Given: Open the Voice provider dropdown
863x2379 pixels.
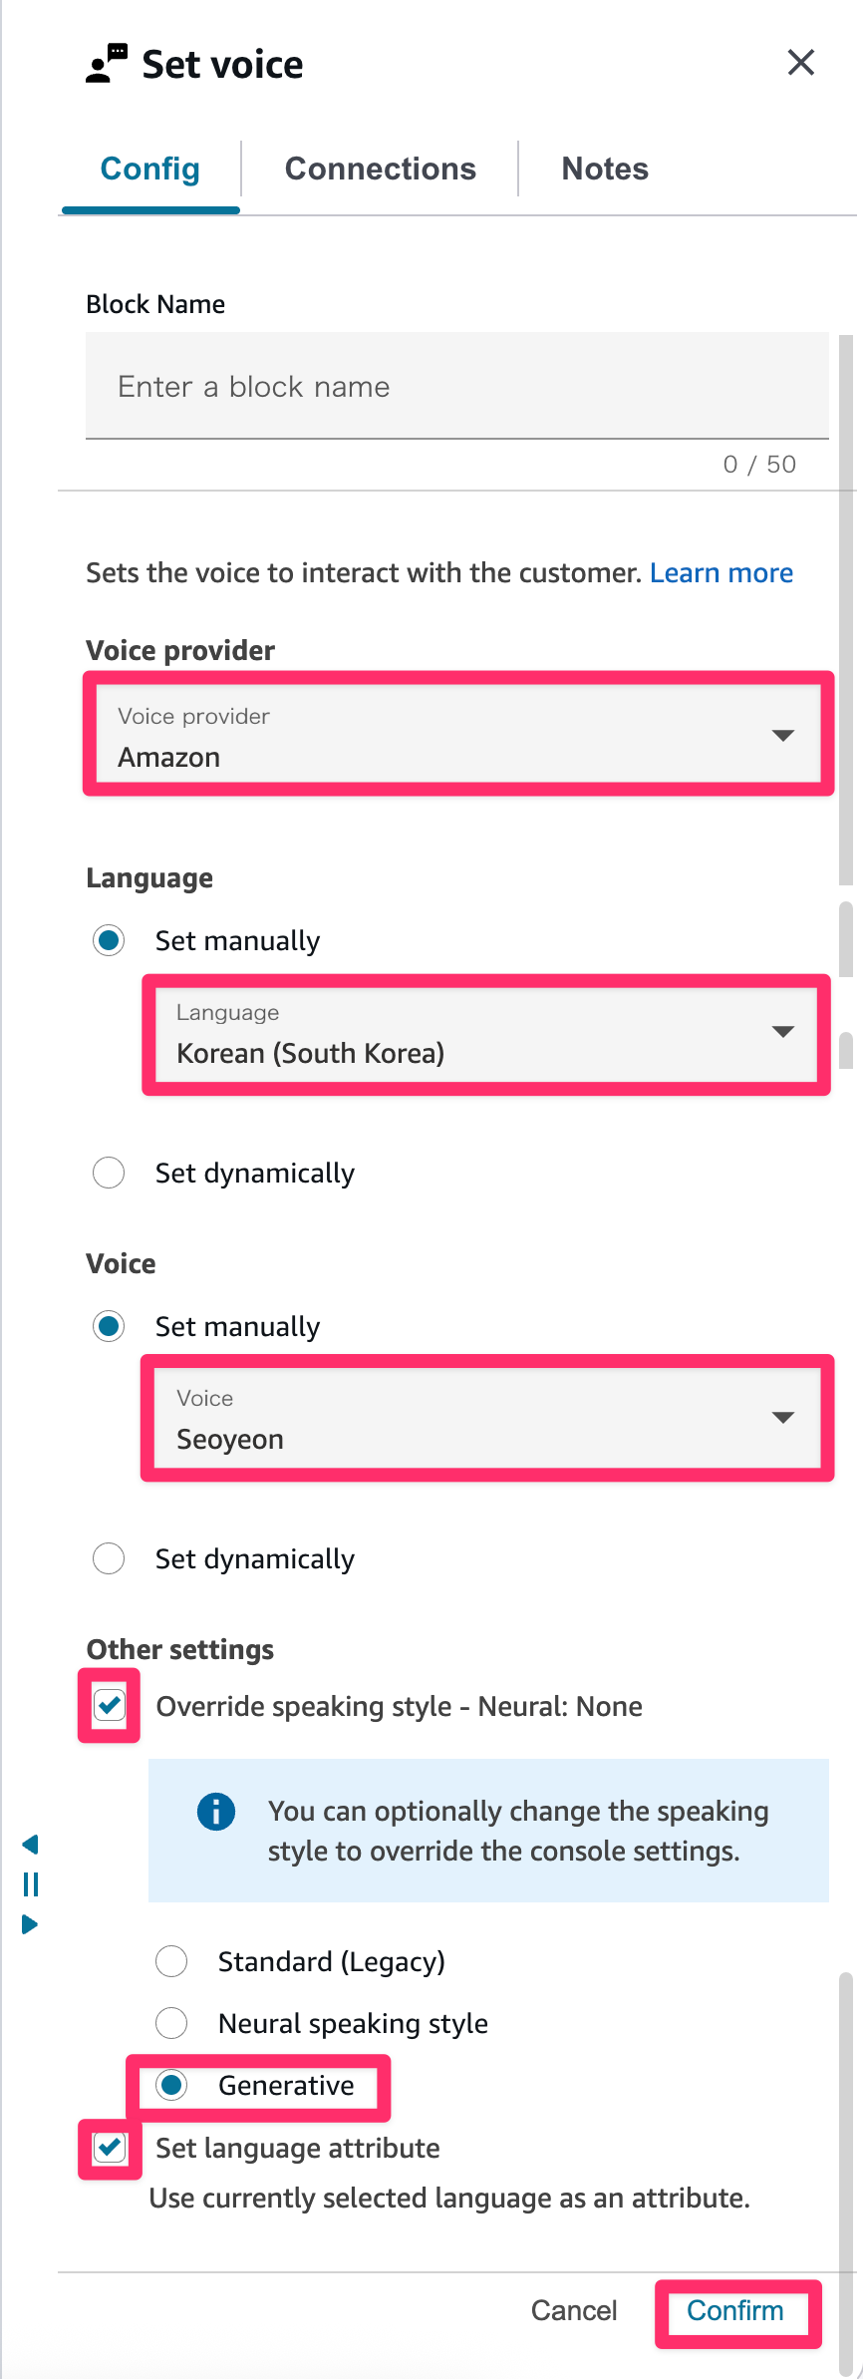Looking at the screenshot, I should coord(458,735).
